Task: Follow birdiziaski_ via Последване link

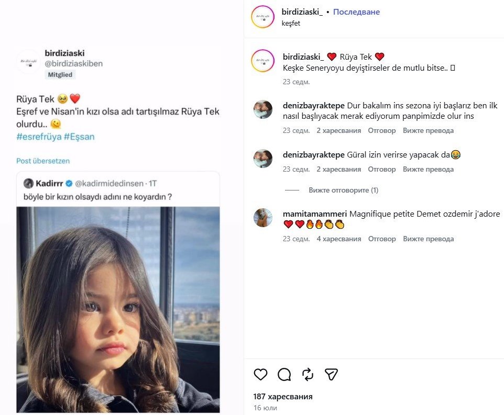Action: (356, 12)
